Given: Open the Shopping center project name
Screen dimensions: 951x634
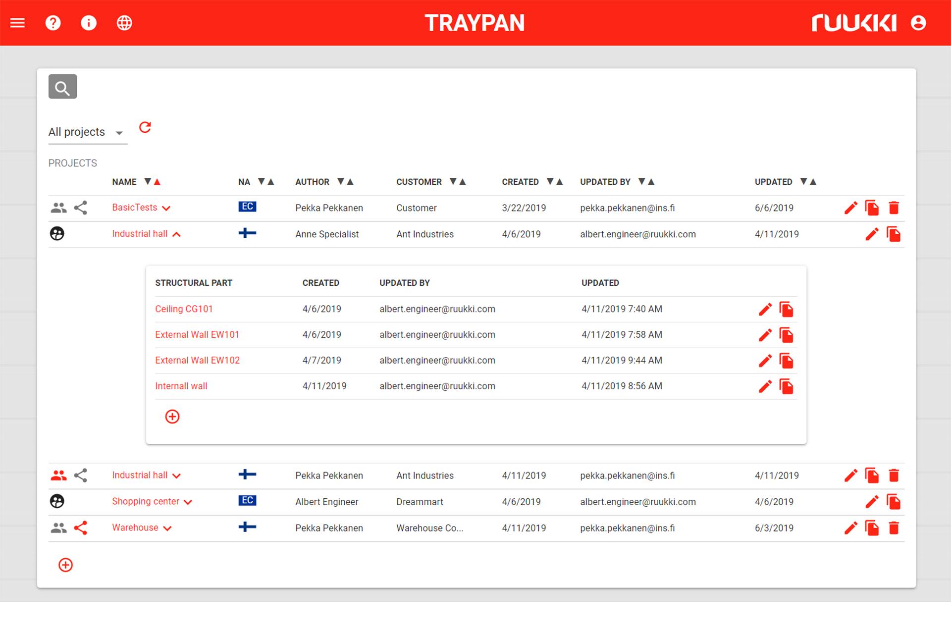Looking at the screenshot, I should click(146, 501).
